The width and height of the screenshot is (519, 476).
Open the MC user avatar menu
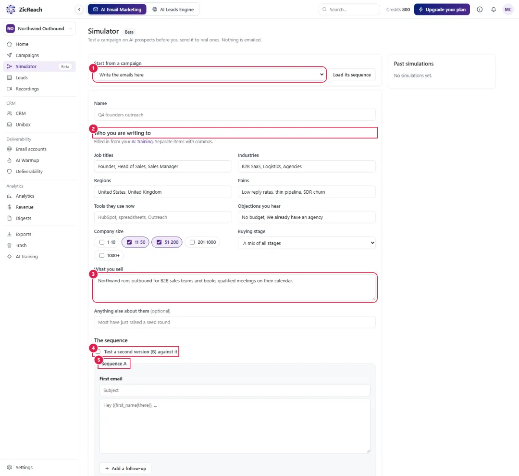[508, 9]
